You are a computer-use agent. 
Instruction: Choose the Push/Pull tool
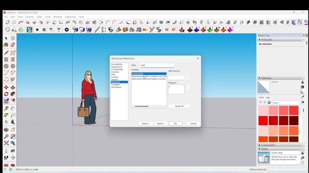pos(13,87)
